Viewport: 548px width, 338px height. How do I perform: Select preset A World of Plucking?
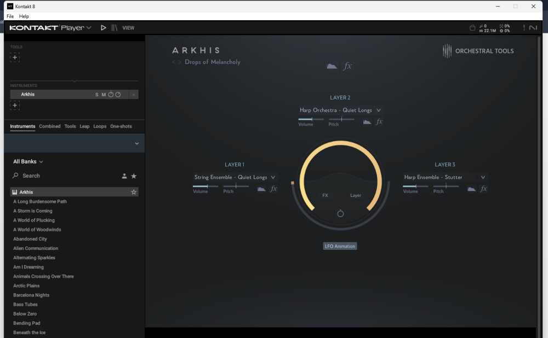click(34, 220)
